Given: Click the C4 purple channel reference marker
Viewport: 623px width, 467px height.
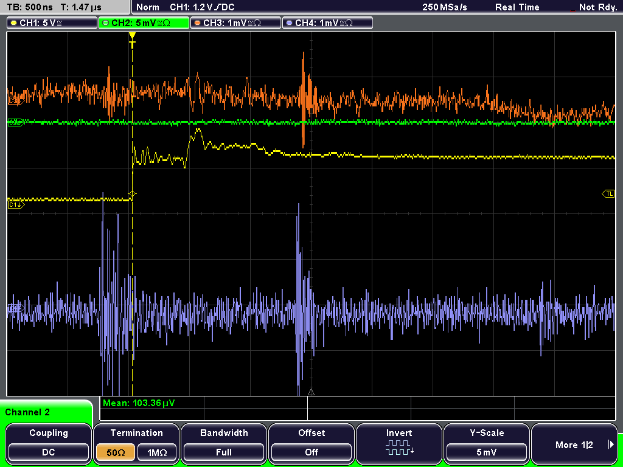Looking at the screenshot, I should tap(15, 308).
